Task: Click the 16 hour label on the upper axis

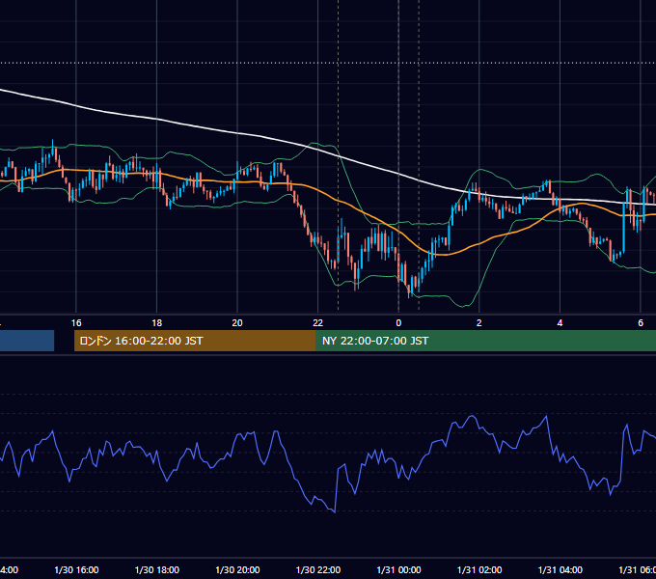Action: point(76,323)
